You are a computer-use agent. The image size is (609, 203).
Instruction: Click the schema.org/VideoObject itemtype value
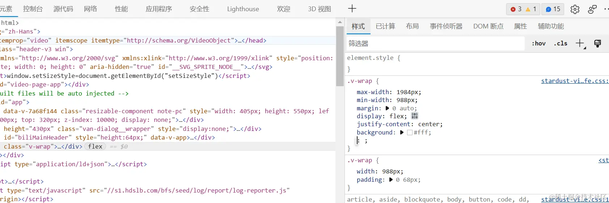179,40
